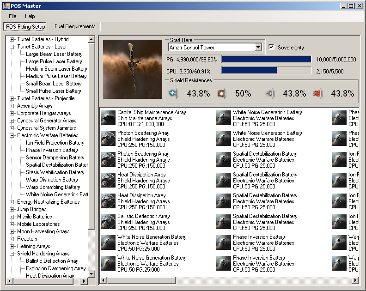The image size is (366, 291).
Task: Collapse Electronic Warfare Batteries node
Action: (x=12, y=136)
